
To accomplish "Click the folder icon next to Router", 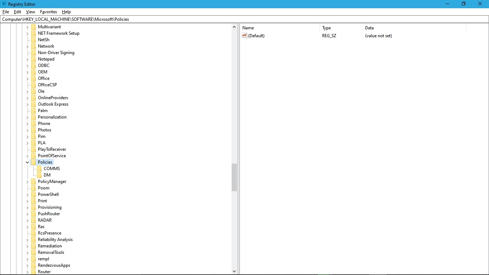I will pyautogui.click(x=33, y=272).
